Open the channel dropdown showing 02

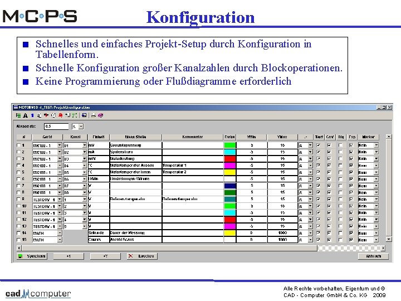85,152
